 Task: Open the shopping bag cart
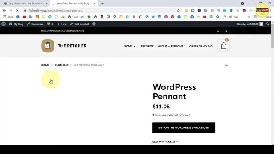click(x=223, y=46)
